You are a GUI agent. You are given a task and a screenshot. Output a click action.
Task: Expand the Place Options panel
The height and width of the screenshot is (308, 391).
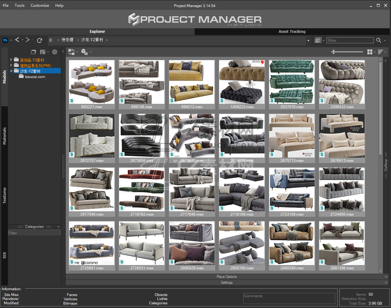[226, 277]
